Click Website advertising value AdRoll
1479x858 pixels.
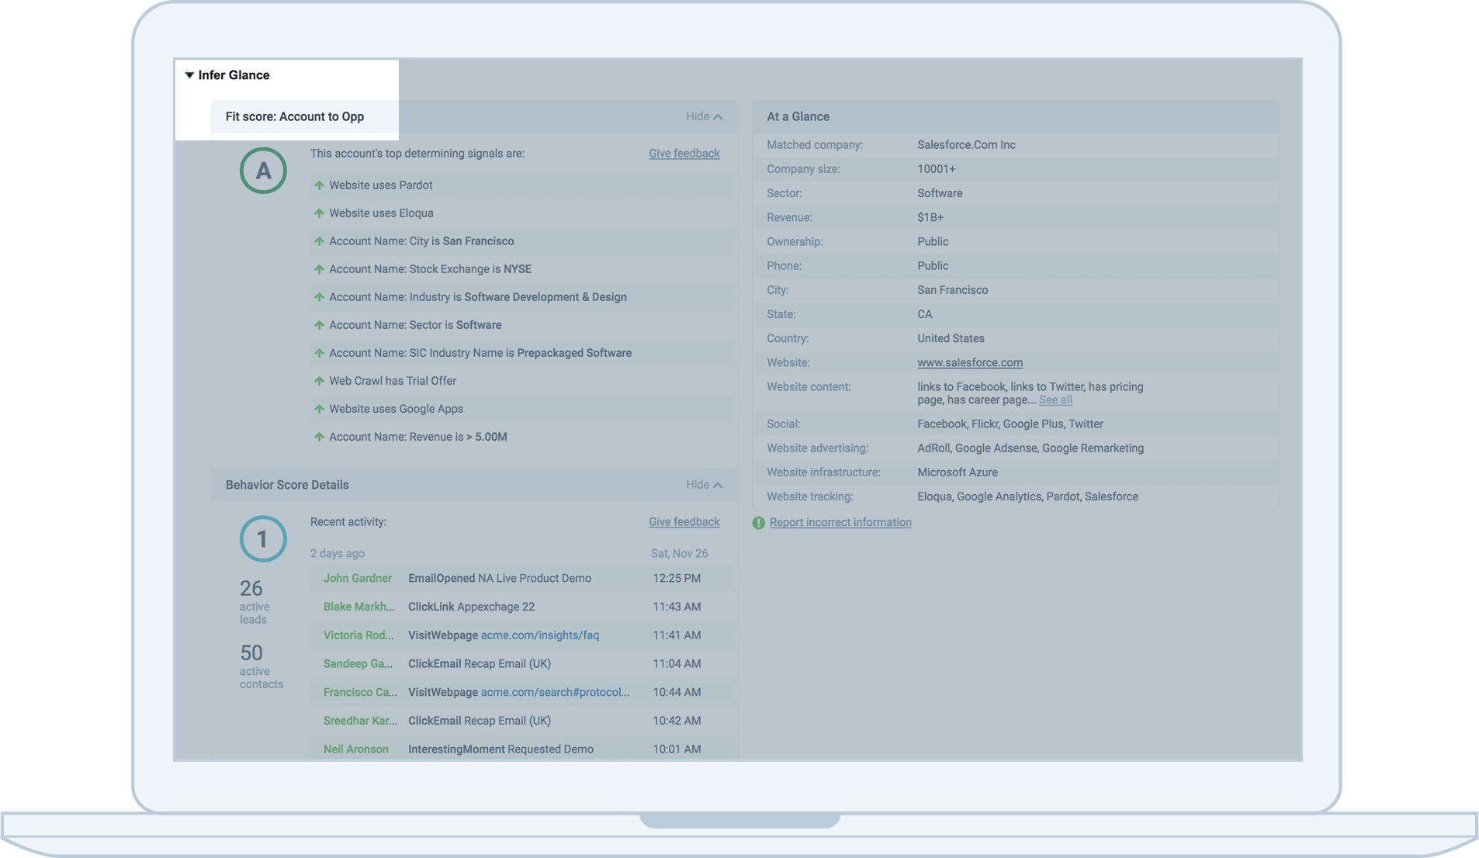point(1030,448)
